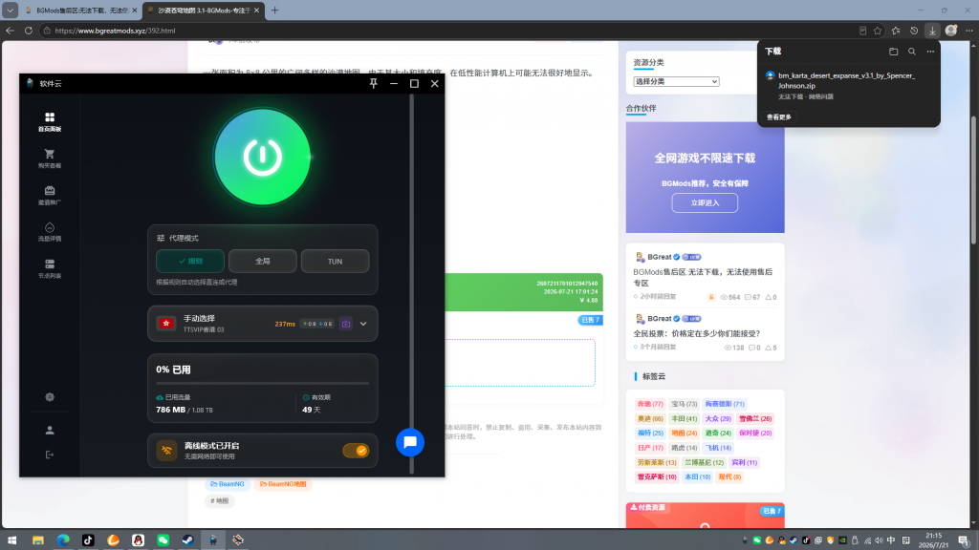Open QQ penguin app in the taskbar
Viewport: 979px width, 550px height.
(138, 540)
